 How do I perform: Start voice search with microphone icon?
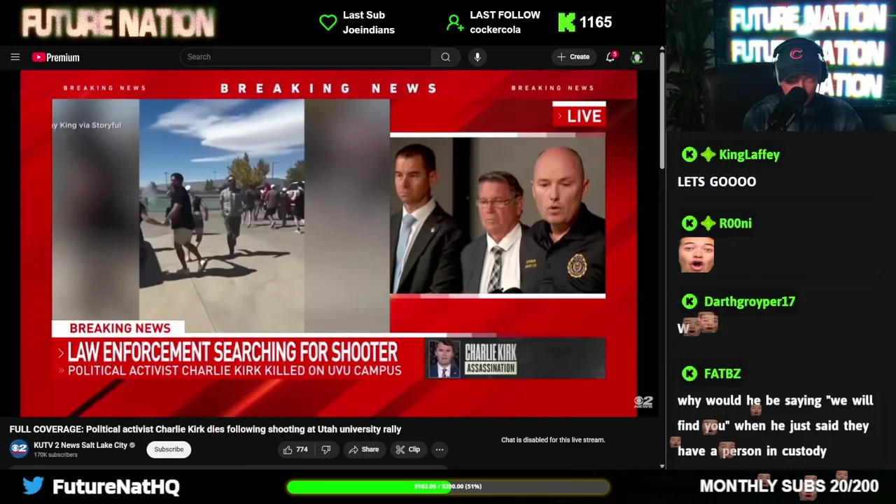pos(477,57)
